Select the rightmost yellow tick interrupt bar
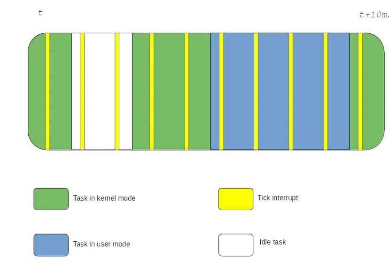 pyautogui.click(x=360, y=91)
